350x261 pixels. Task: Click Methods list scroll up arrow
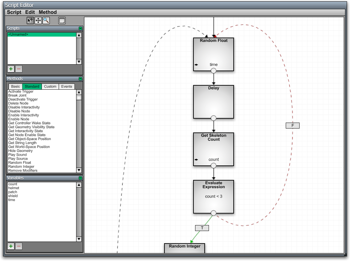[x=79, y=92]
